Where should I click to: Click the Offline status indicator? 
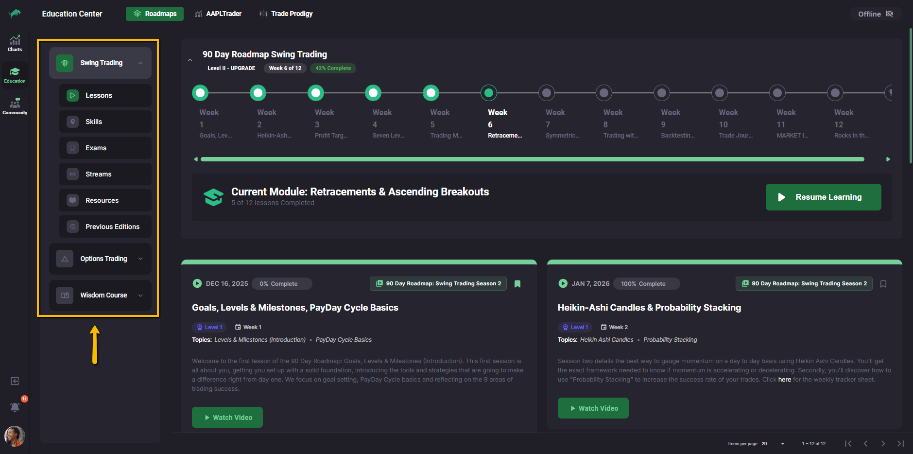pos(875,14)
